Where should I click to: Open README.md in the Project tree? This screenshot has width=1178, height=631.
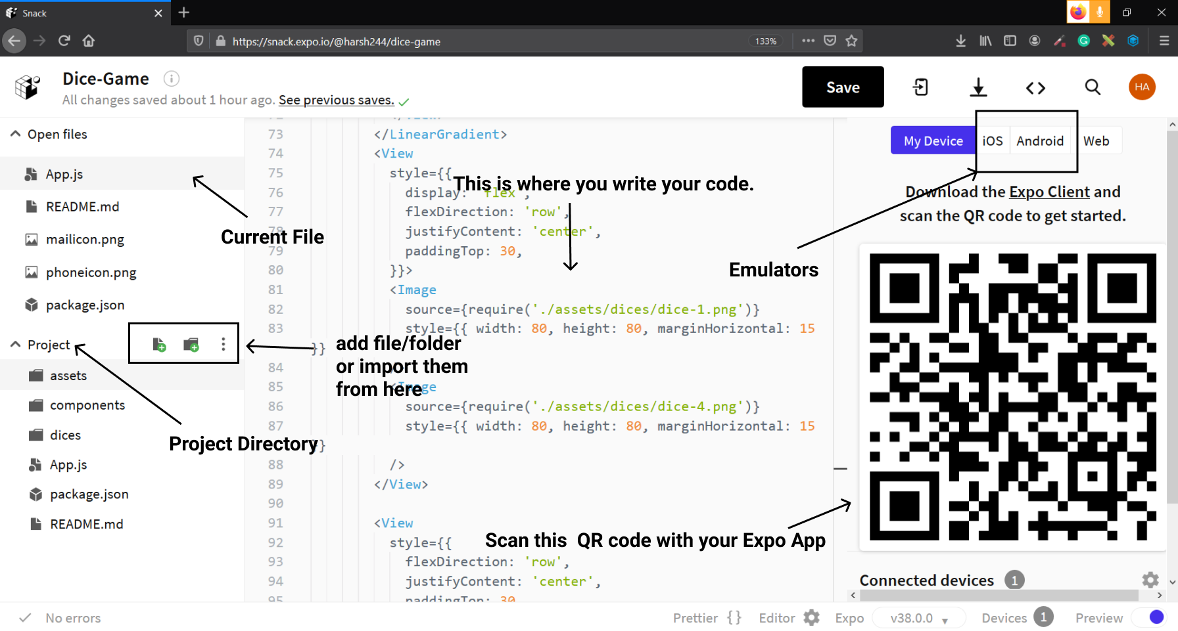122,524
